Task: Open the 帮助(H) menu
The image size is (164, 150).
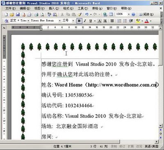Action: click(126, 8)
